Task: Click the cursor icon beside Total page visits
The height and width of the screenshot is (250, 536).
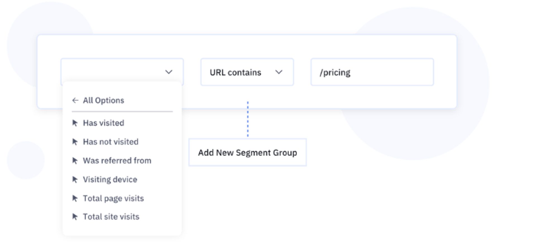Action: pos(75,198)
